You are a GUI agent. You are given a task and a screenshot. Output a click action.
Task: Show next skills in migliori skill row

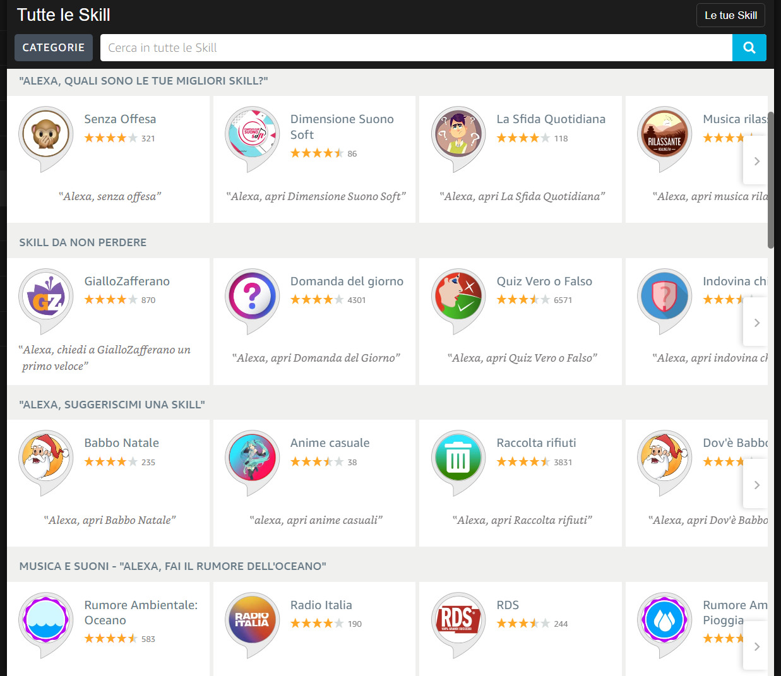click(x=756, y=161)
